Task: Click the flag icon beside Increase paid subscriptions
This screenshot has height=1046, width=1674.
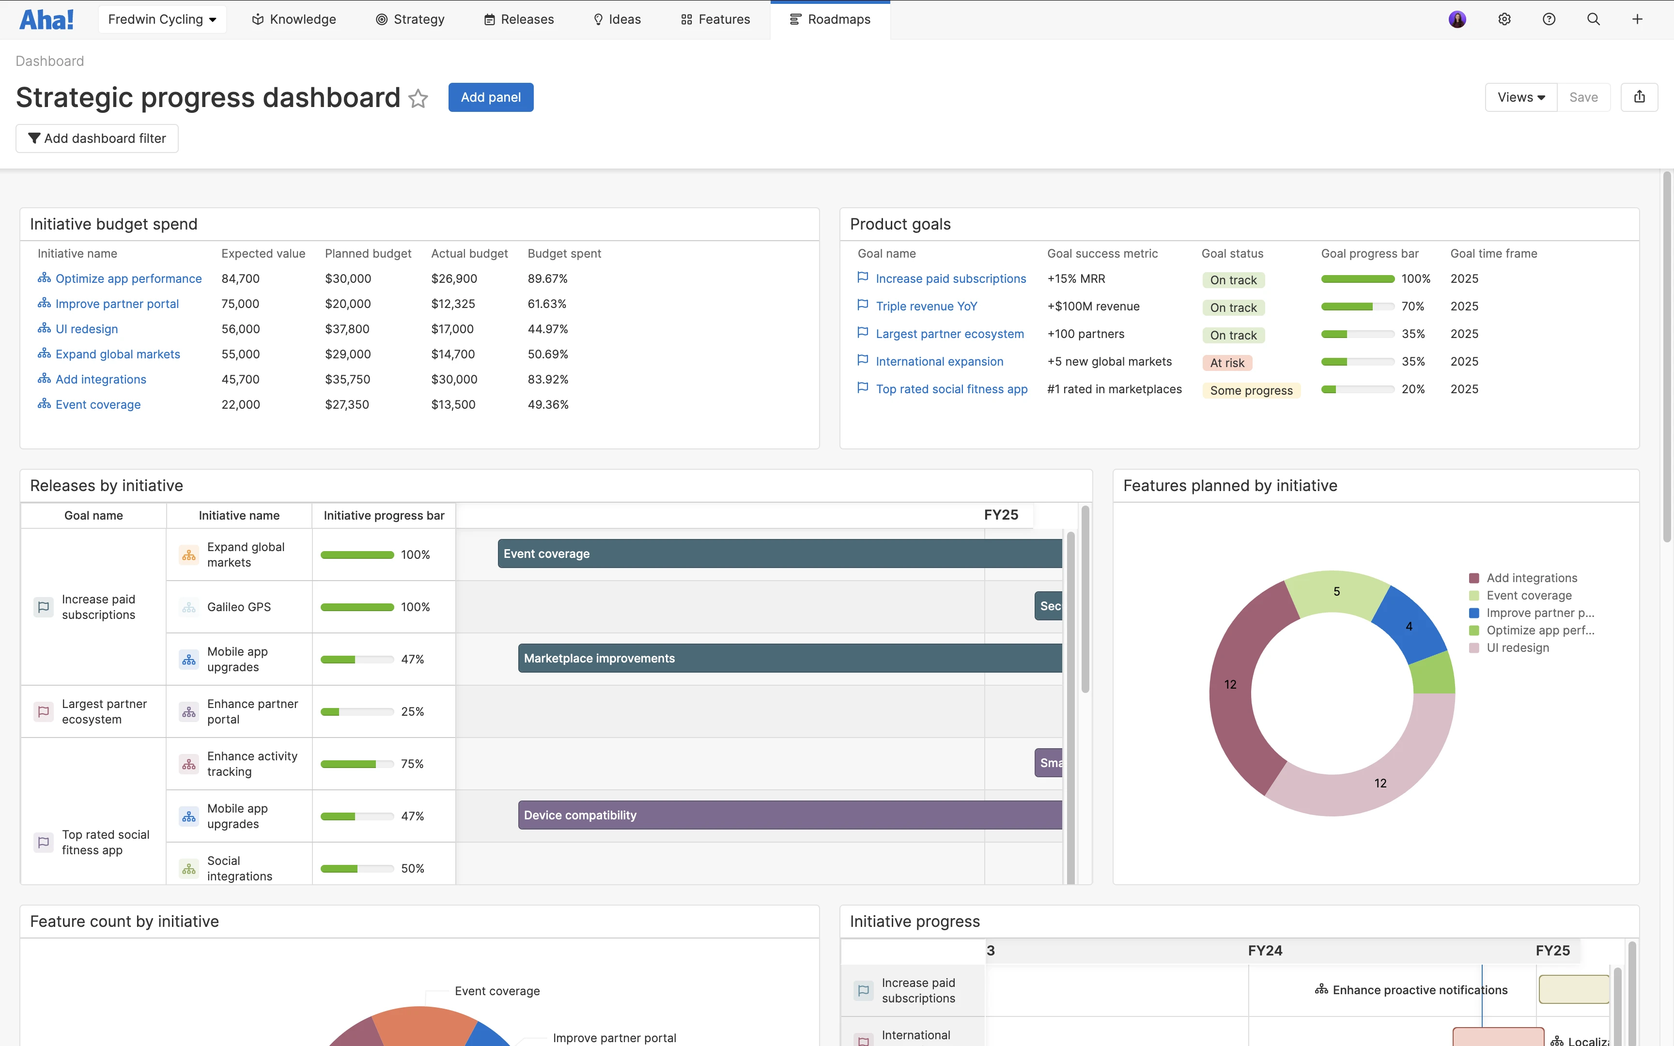Action: 863,277
